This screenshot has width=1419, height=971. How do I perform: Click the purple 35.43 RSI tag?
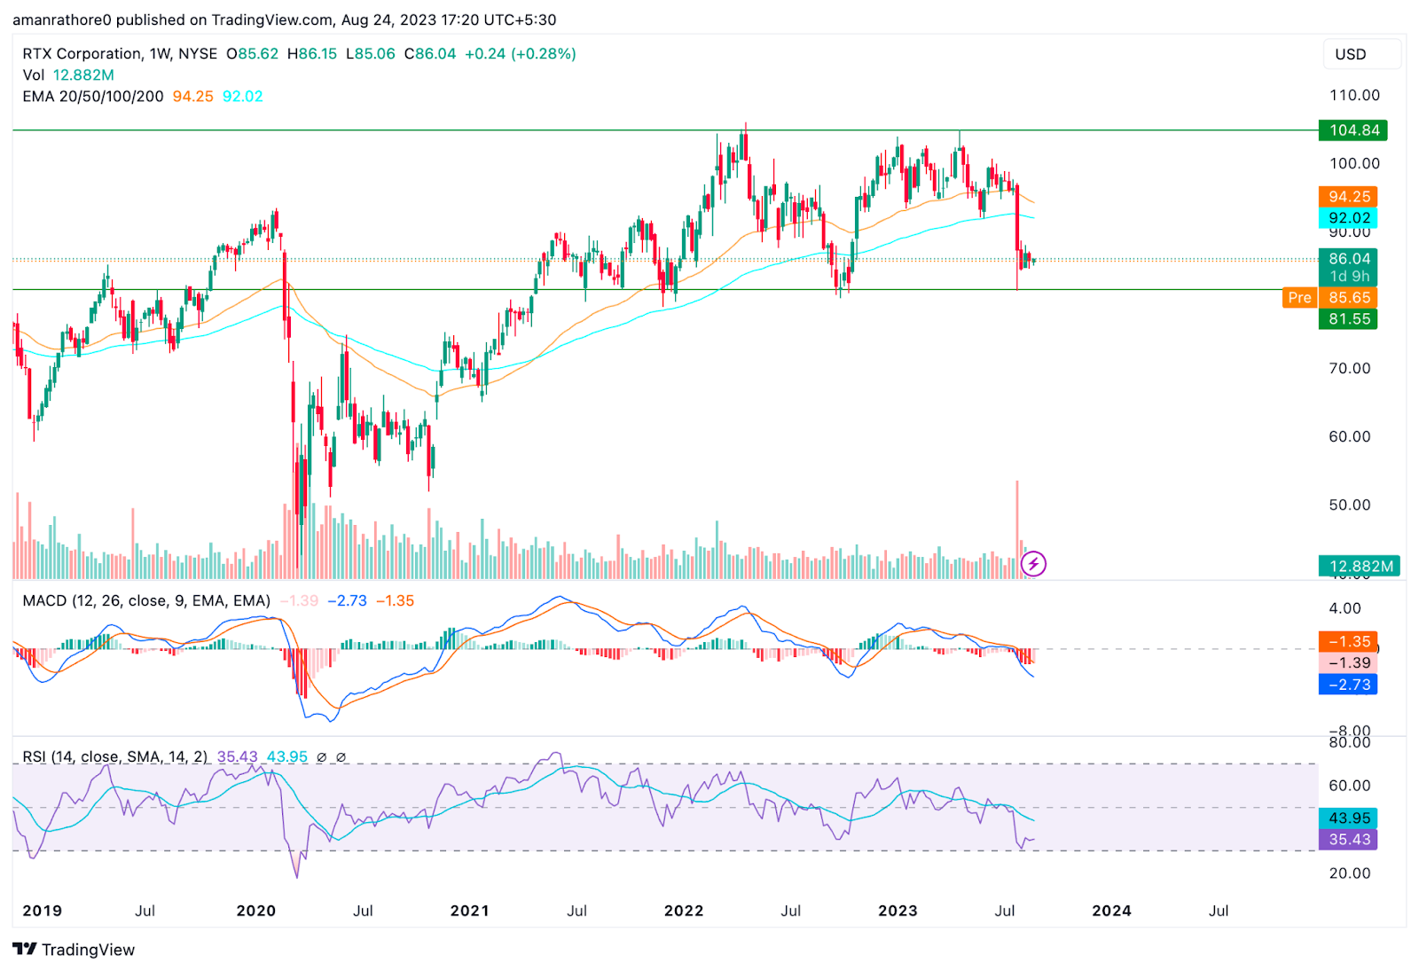(1348, 840)
